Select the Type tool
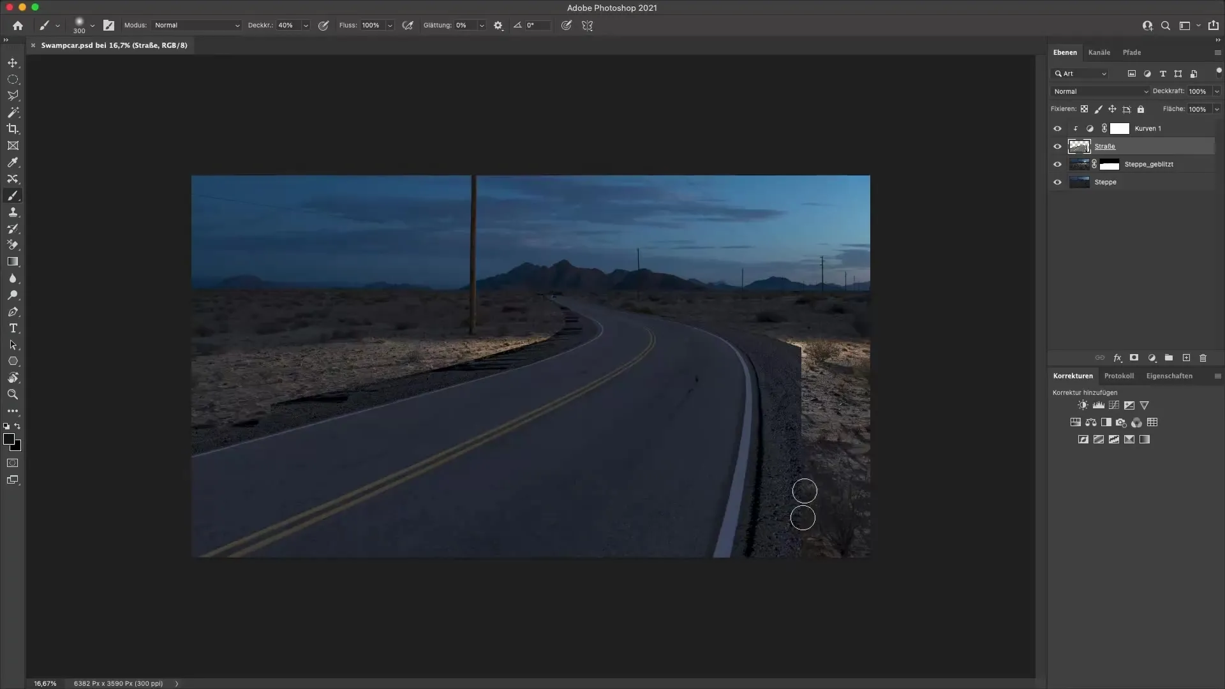Image resolution: width=1225 pixels, height=689 pixels. (x=13, y=329)
